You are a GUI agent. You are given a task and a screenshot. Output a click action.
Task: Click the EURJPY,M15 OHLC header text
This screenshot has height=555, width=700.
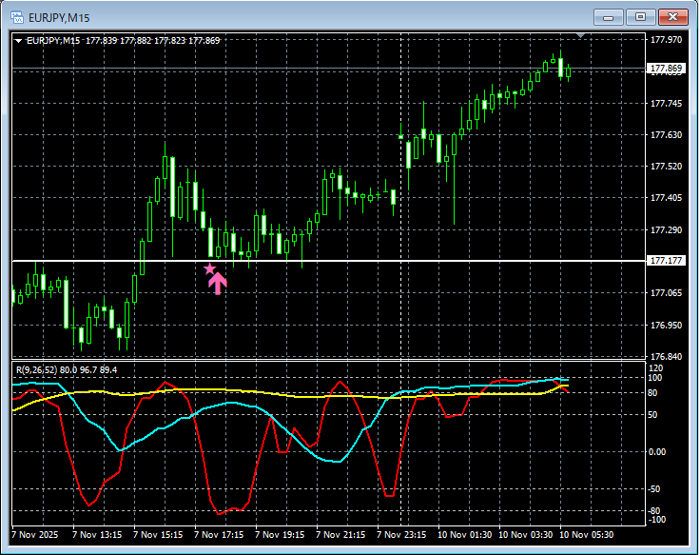point(124,41)
